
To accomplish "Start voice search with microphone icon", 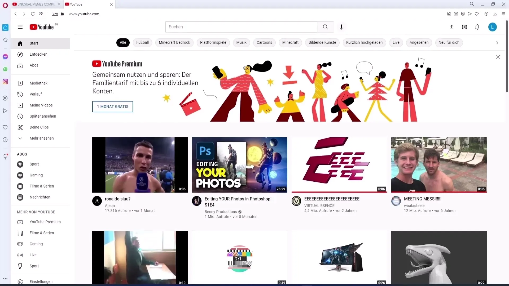I will [341, 27].
